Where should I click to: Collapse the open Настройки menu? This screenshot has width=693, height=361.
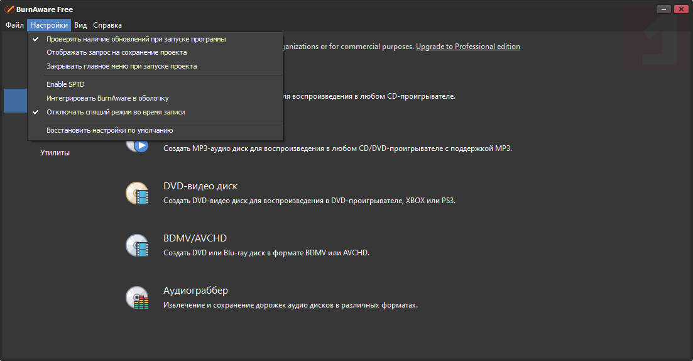pyautogui.click(x=49, y=25)
